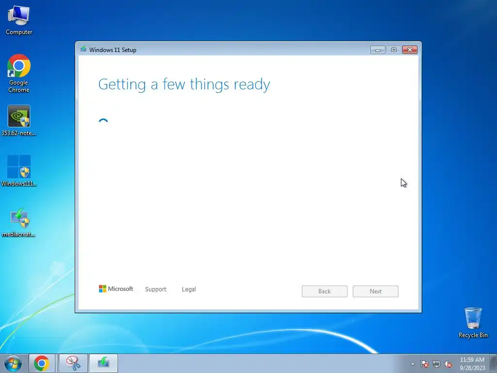Viewport: 497px width, 373px height.
Task: Click the Windows 11 Setup taskbar button
Action: point(103,363)
